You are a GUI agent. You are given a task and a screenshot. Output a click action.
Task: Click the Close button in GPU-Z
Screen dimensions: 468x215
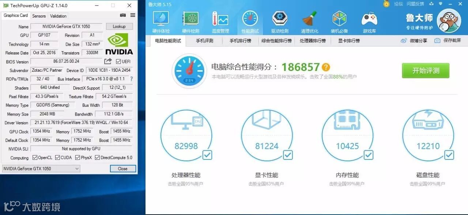[123, 169]
